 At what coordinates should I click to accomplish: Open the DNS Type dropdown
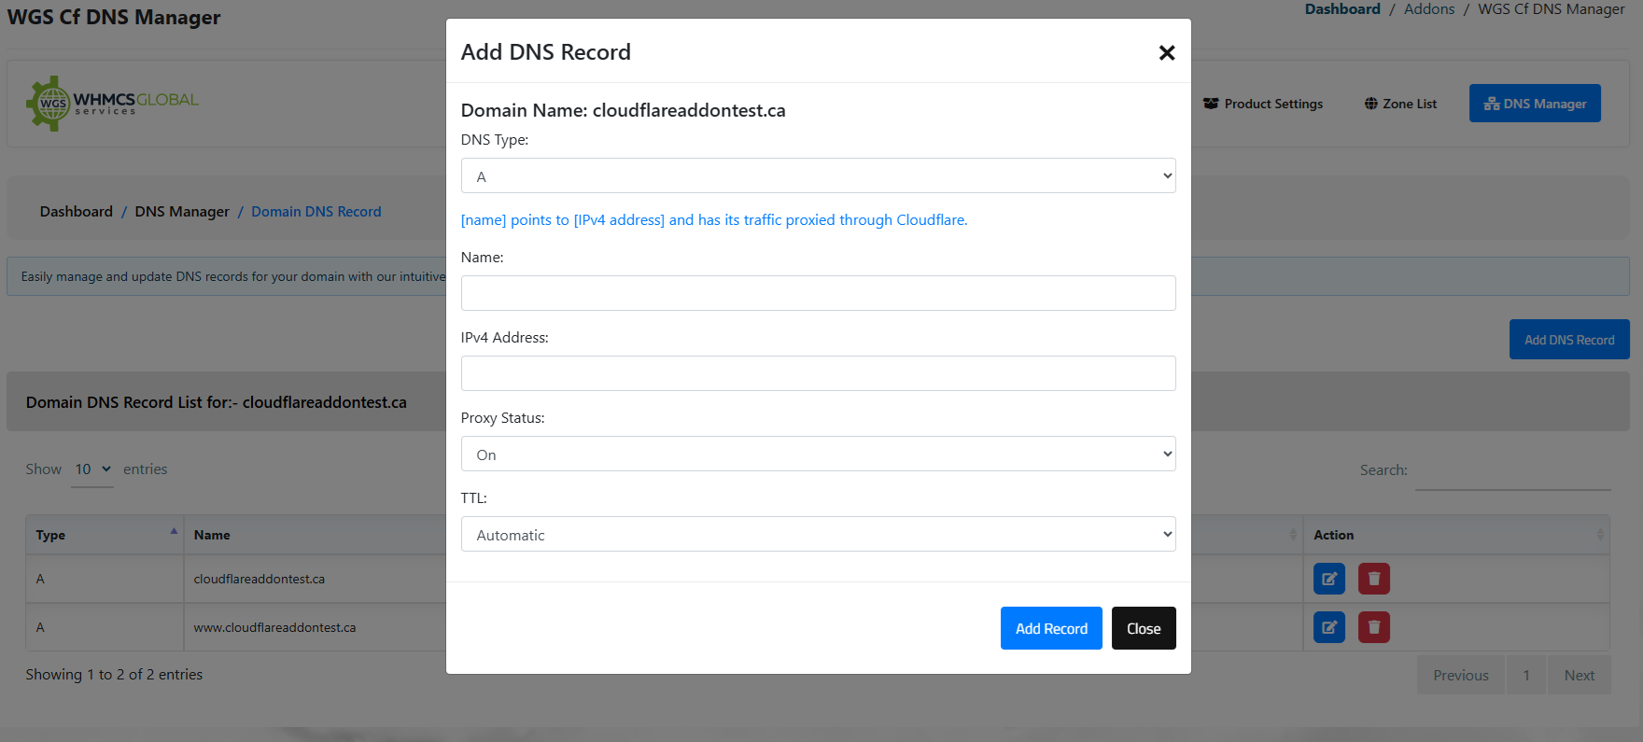[818, 176]
